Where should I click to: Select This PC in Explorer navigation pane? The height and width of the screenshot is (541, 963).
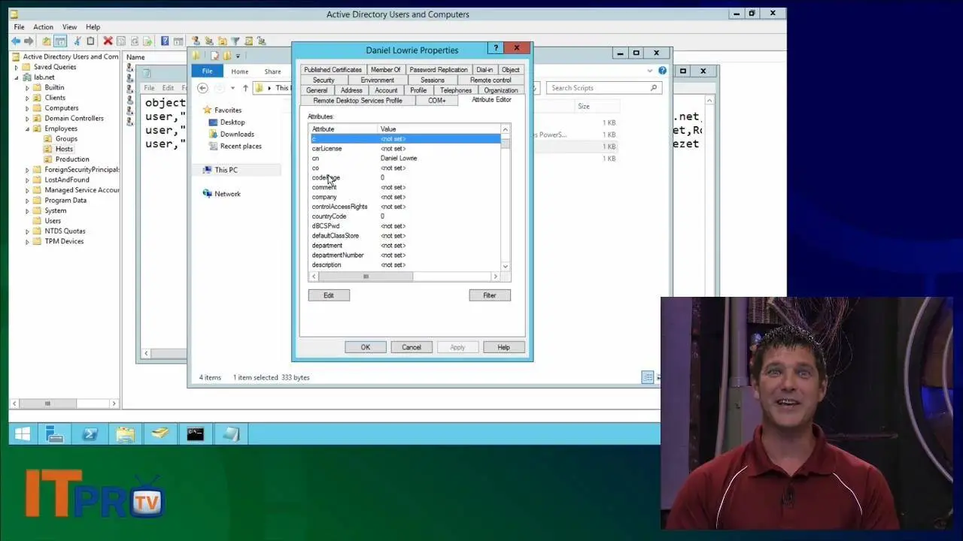click(x=226, y=171)
